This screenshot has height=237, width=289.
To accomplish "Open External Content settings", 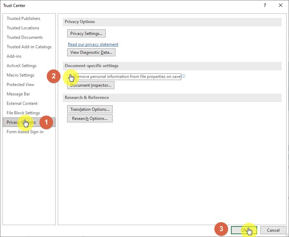I will point(22,103).
